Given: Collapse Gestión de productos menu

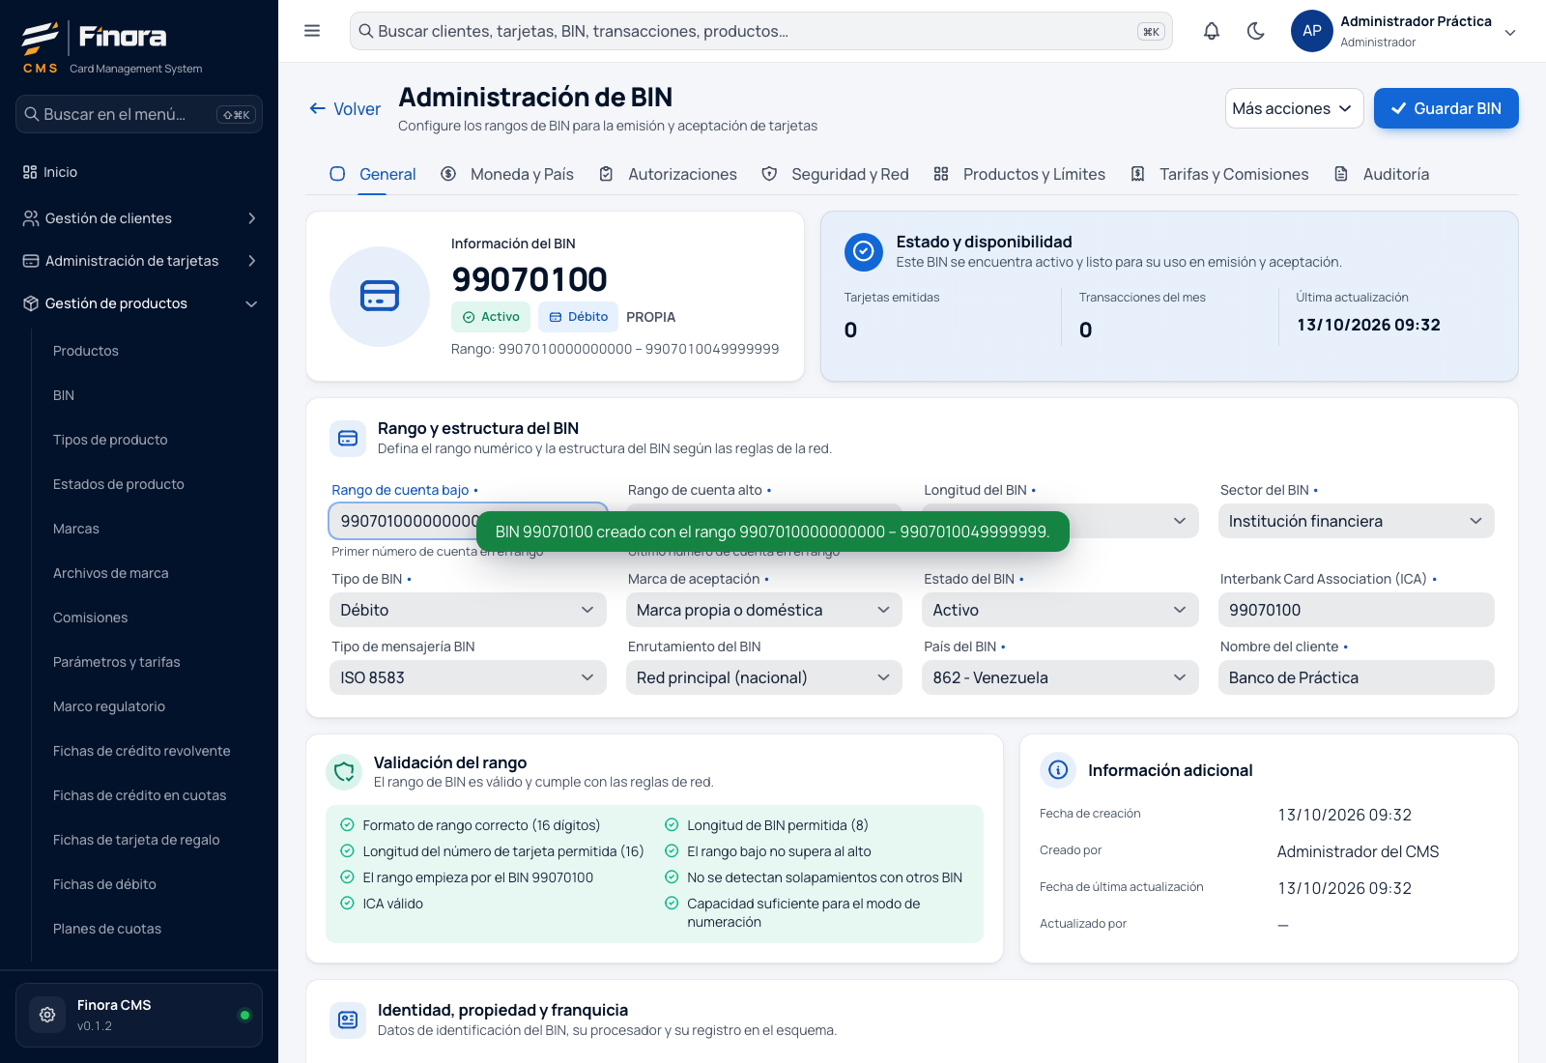Looking at the screenshot, I should [x=139, y=303].
